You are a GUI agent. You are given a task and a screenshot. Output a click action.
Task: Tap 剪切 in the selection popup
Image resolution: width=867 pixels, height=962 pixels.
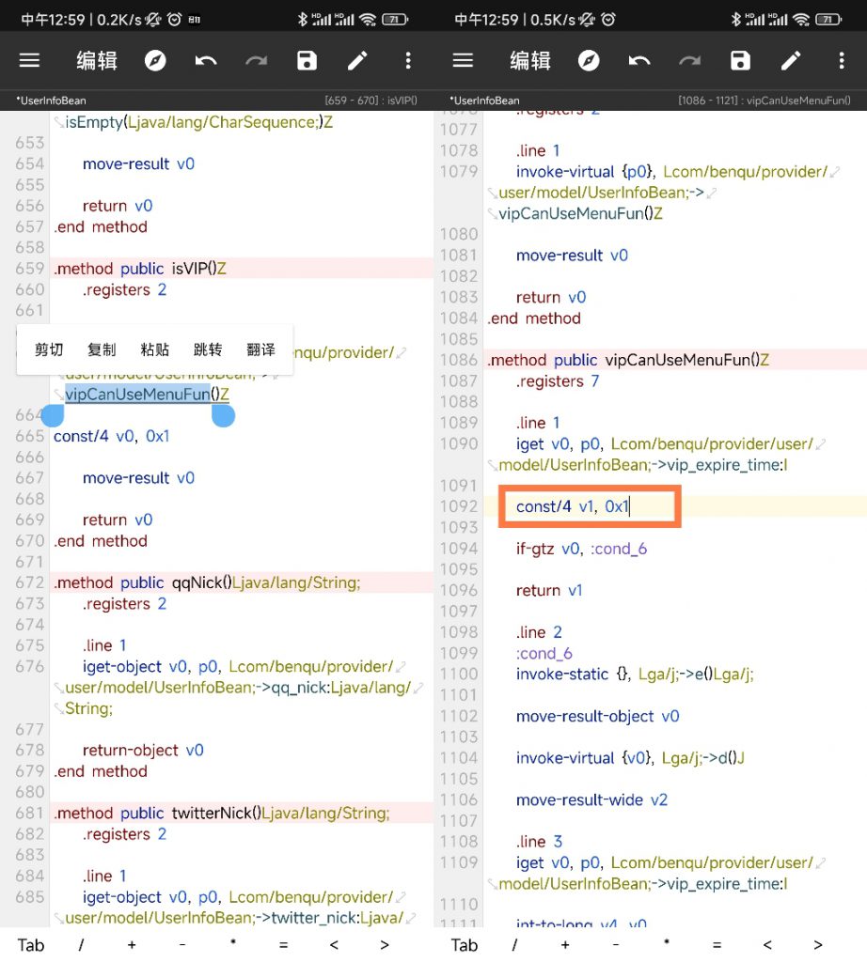click(x=49, y=349)
